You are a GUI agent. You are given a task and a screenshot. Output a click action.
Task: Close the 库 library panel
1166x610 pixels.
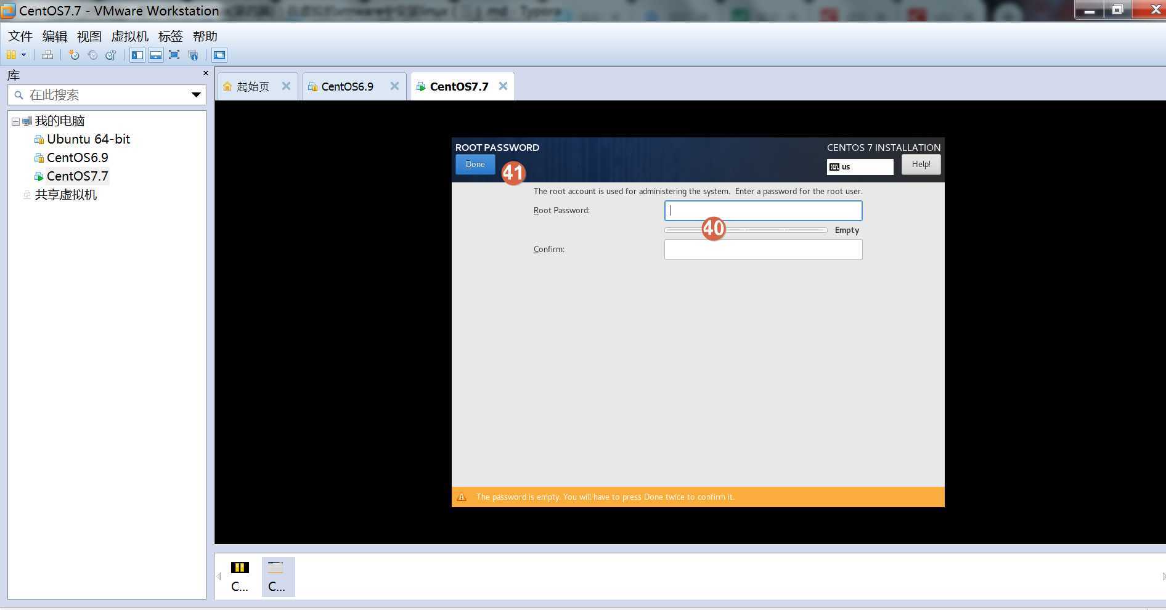pos(205,73)
